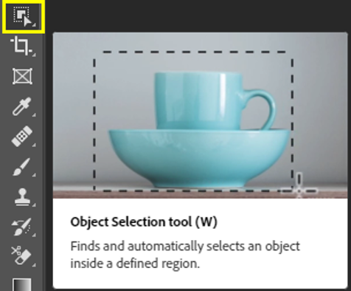Image resolution: width=351 pixels, height=291 pixels.
Task: Click the teal bowl in the preview
Action: [199, 159]
